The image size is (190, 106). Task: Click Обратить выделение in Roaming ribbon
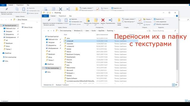pos(161,24)
